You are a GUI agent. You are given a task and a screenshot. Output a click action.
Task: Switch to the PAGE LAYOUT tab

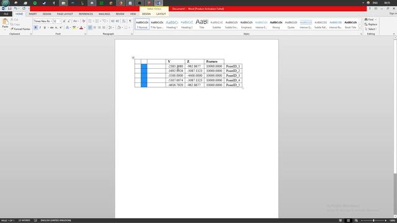(65, 14)
